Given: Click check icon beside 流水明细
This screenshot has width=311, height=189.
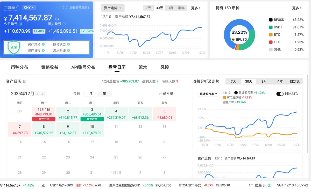Looking at the screenshot, I should pyautogui.click(x=68, y=51).
